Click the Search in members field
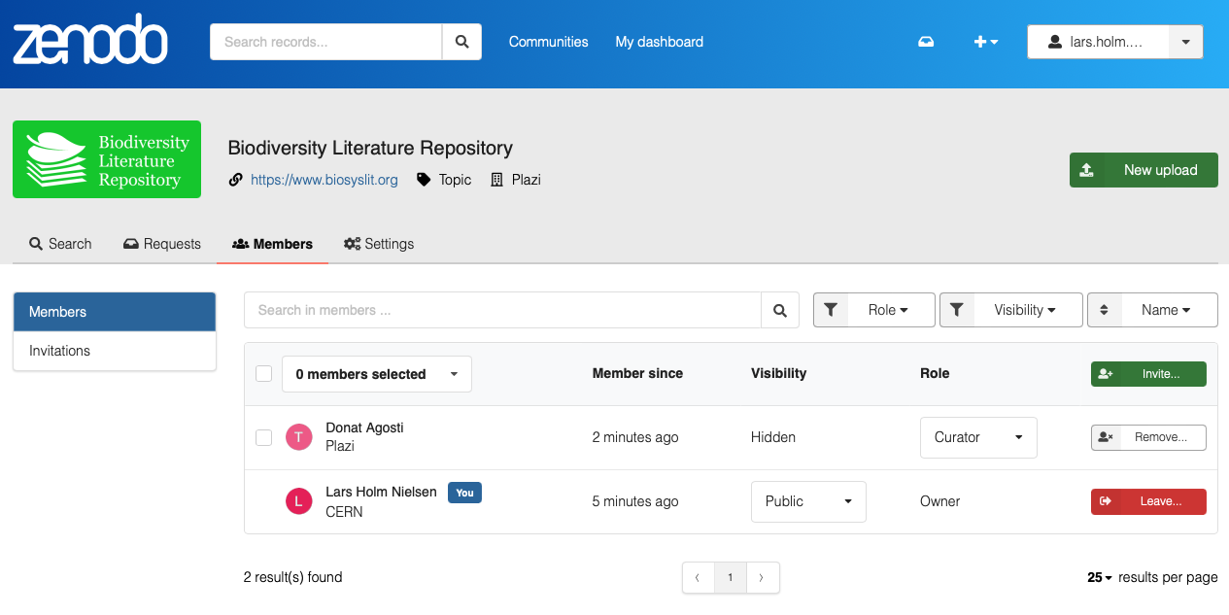1229x615 pixels. 502,311
